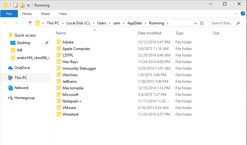Select This PC in the address breadcrumb
This screenshot has width=247, height=145.
pos(53,23)
